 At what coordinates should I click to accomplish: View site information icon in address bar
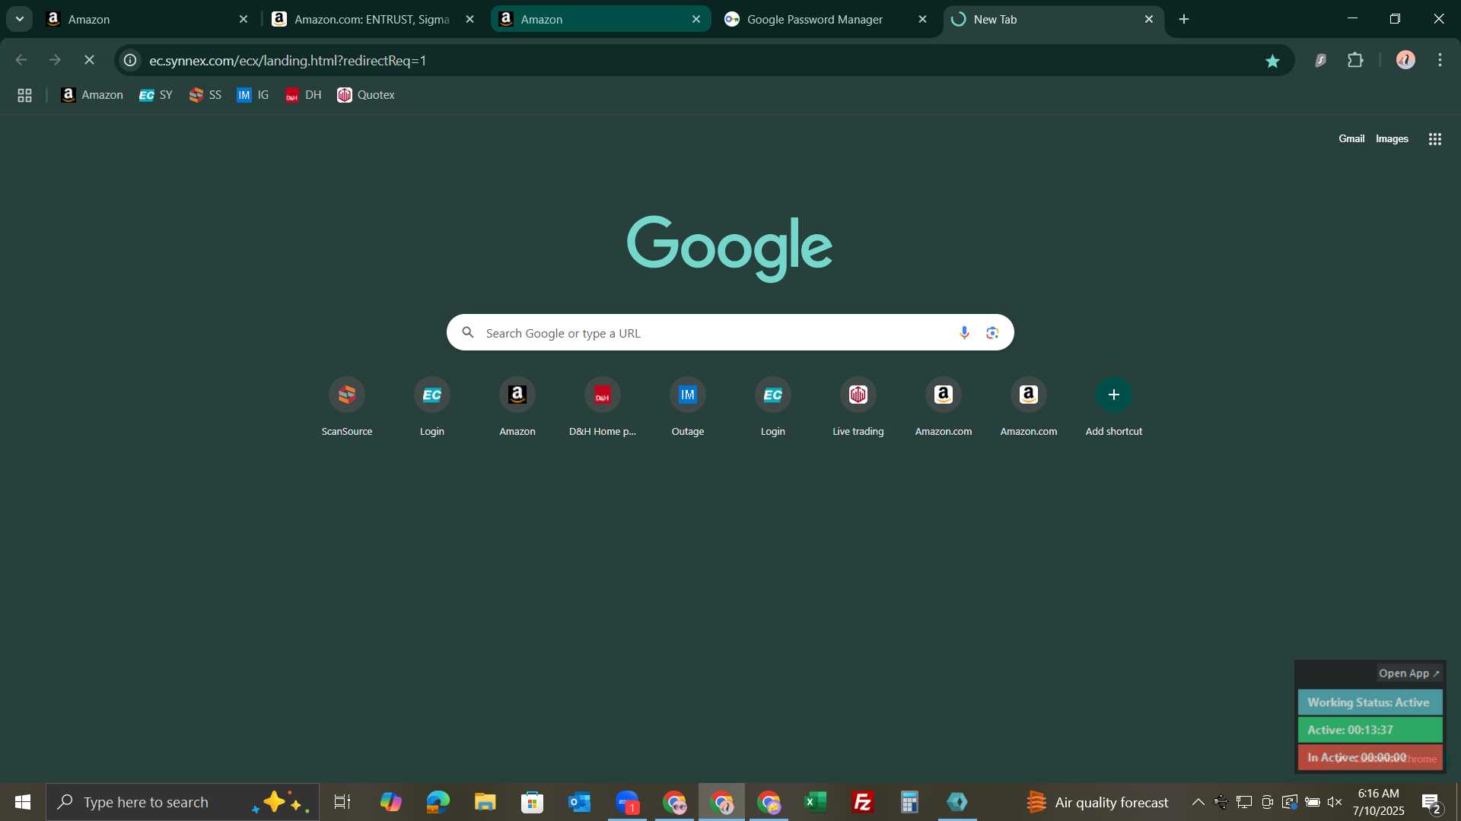pos(131,60)
